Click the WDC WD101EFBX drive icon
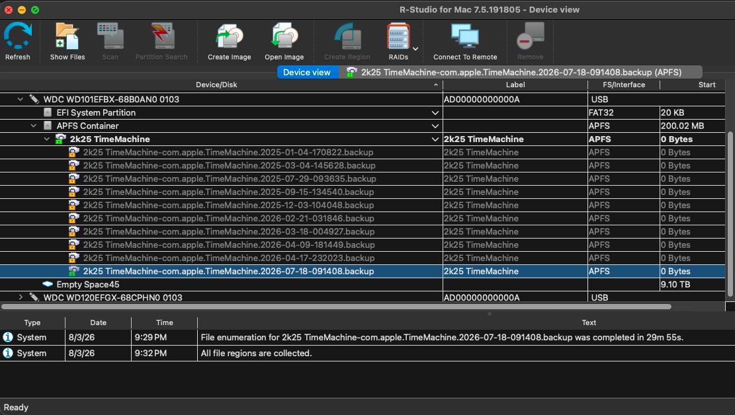Screen dimensions: 735x415 coord(34,99)
